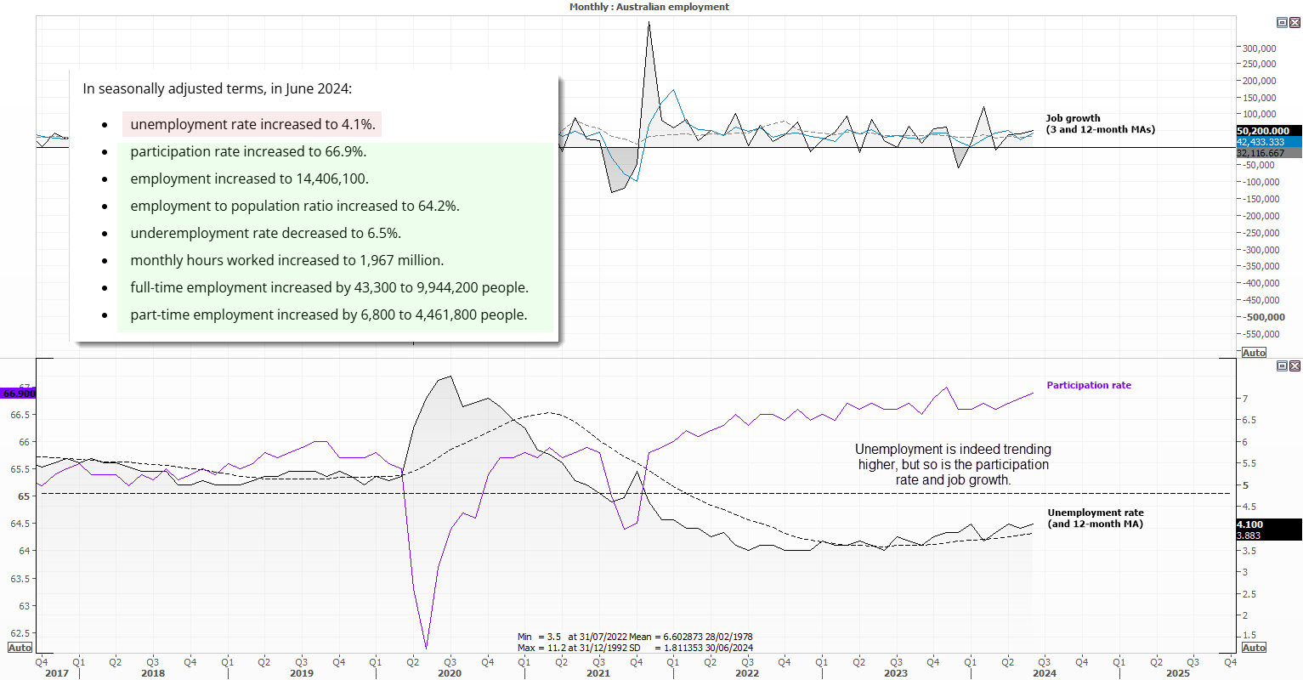This screenshot has height=680, width=1303.
Task: Click the 2024 year label on time axis
Action: pyautogui.click(x=1045, y=673)
